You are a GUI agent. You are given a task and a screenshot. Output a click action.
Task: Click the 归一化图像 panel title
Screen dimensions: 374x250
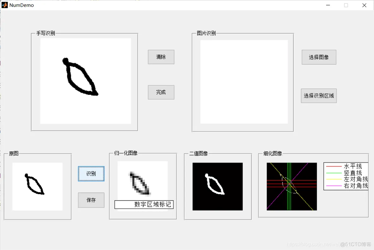pos(126,153)
